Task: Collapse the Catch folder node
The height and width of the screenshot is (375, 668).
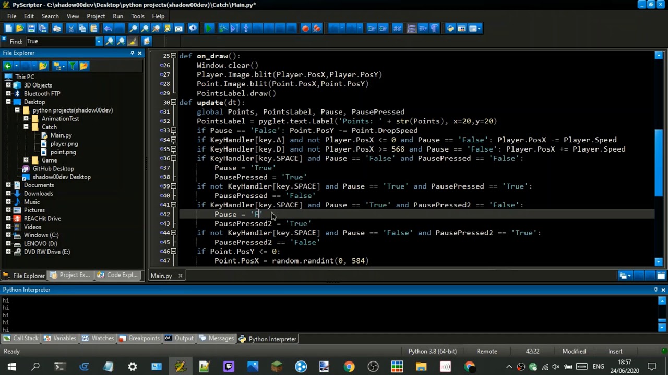Action: pos(26,127)
